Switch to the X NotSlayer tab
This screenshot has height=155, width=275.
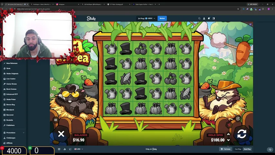click(x=93, y=4)
